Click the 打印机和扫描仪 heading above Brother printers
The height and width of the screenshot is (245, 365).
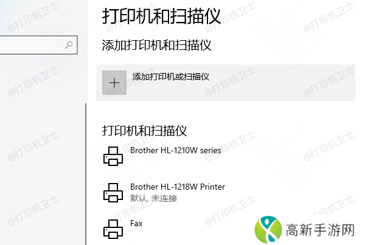144,131
